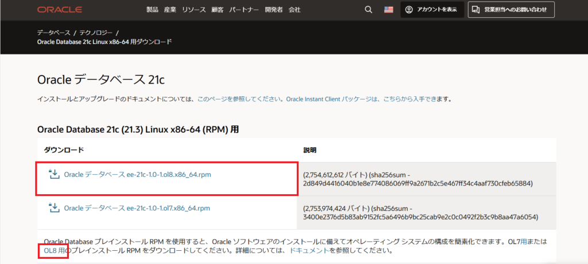The height and width of the screenshot is (264, 588).
Task: Click the US flag country selector
Action: click(x=389, y=10)
